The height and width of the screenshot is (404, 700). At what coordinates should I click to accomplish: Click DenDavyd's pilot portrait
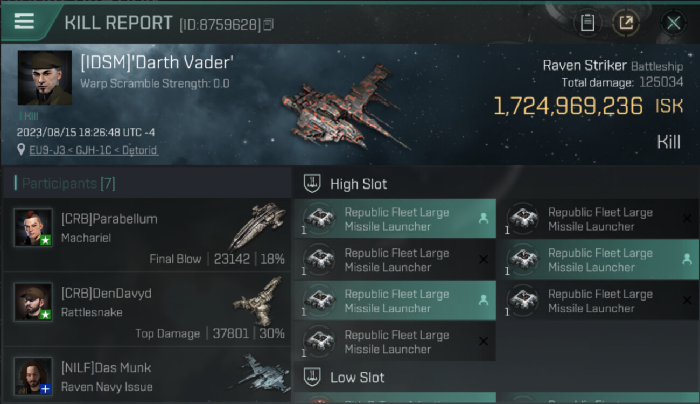point(33,302)
